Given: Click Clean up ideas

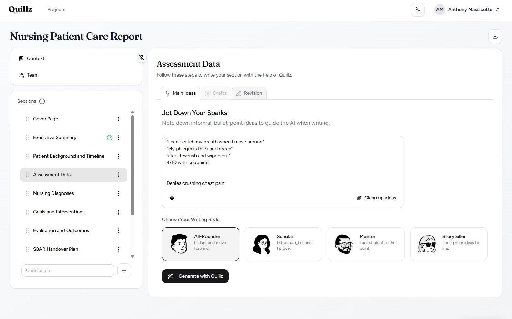Looking at the screenshot, I should 376,198.
